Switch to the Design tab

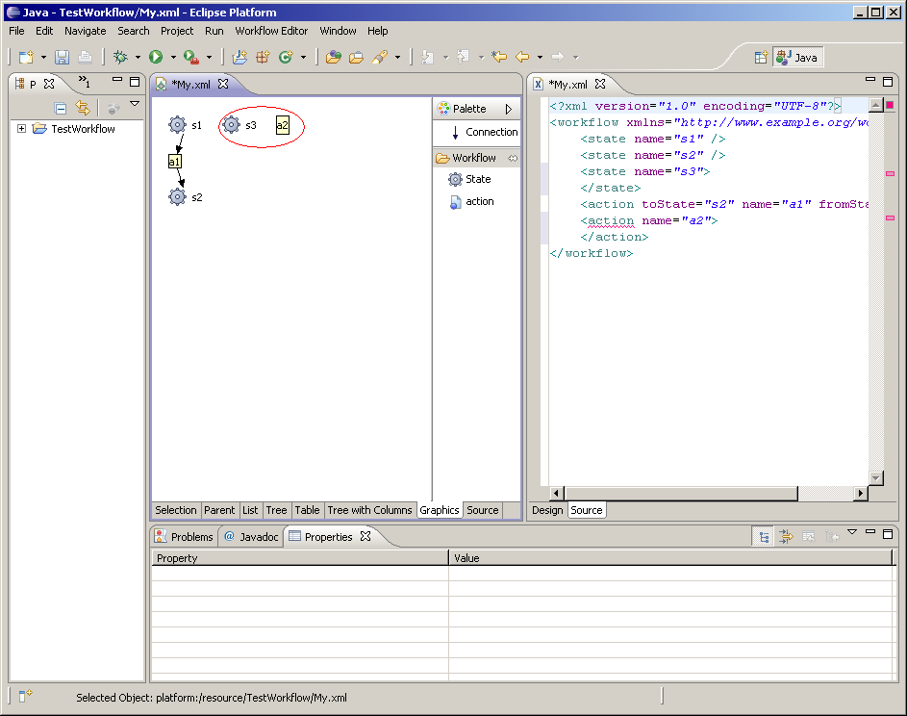547,510
